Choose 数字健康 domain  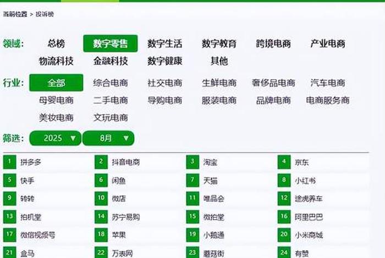(x=165, y=61)
